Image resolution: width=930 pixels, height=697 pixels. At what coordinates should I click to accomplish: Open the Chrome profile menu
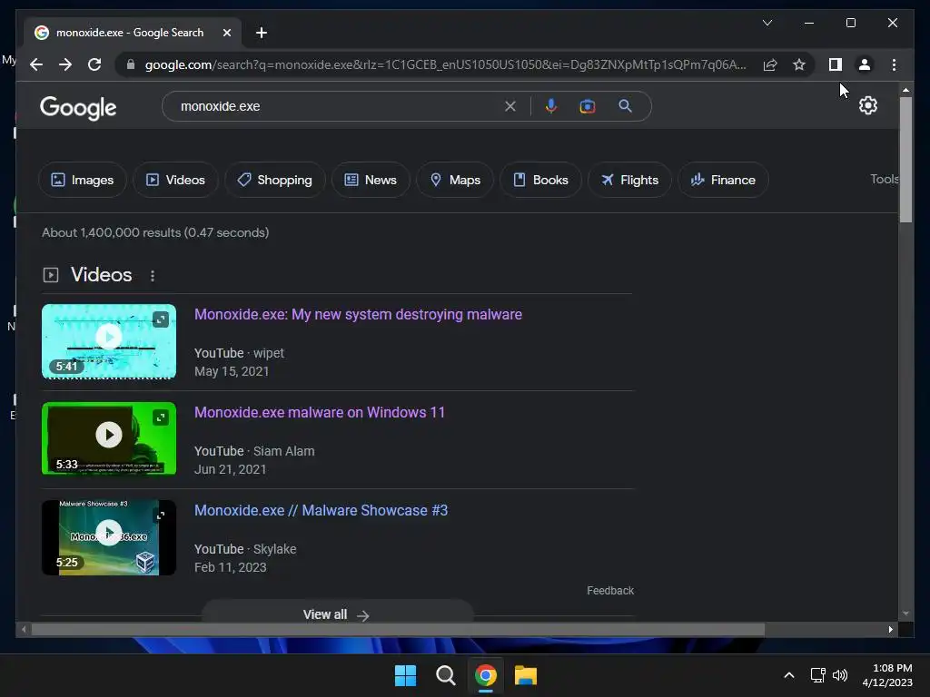(865, 64)
